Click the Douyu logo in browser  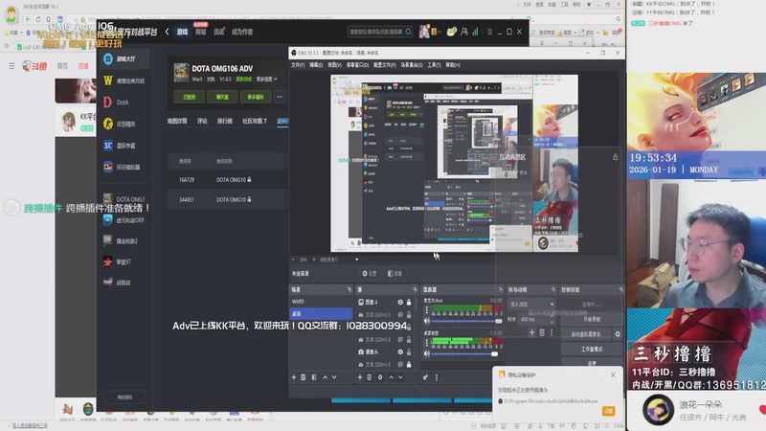pos(34,65)
